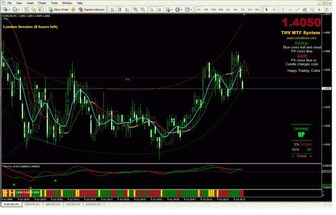
Task: Open the File menu
Action: [9, 3]
